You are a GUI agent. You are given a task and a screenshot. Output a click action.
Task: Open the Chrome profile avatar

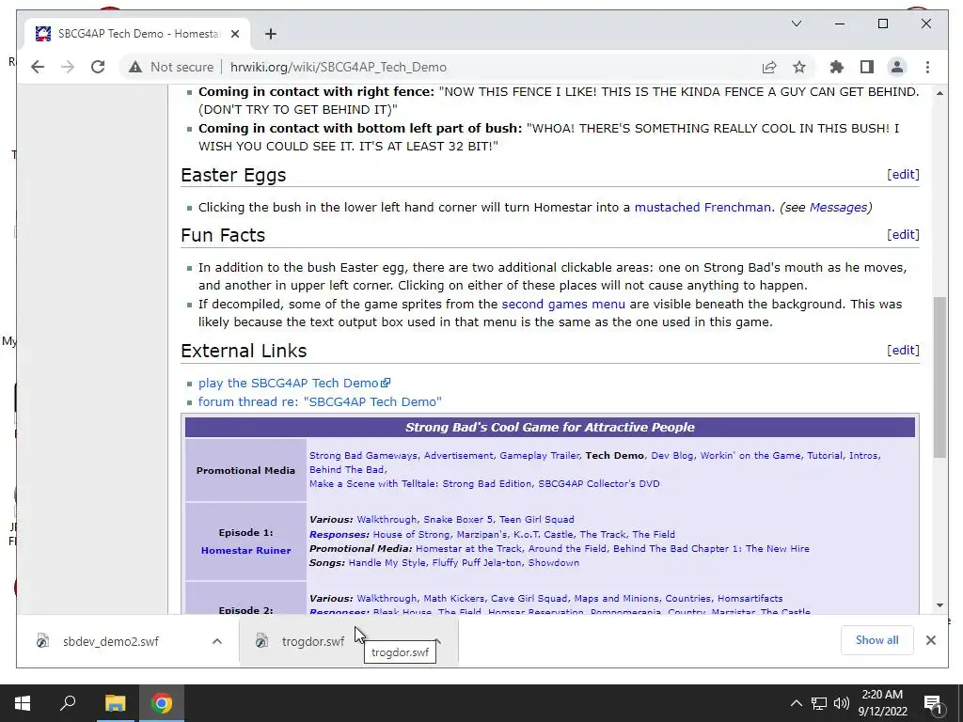(896, 67)
